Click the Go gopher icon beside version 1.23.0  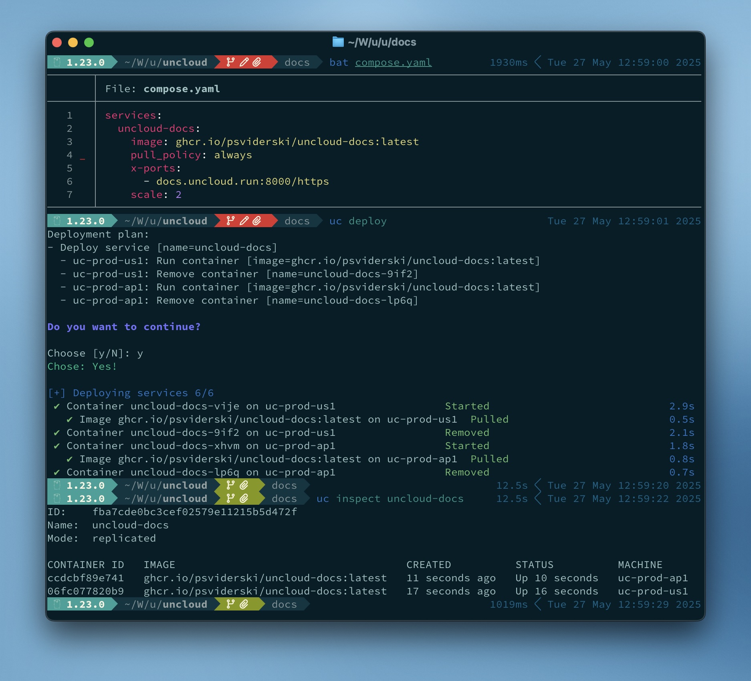[57, 62]
